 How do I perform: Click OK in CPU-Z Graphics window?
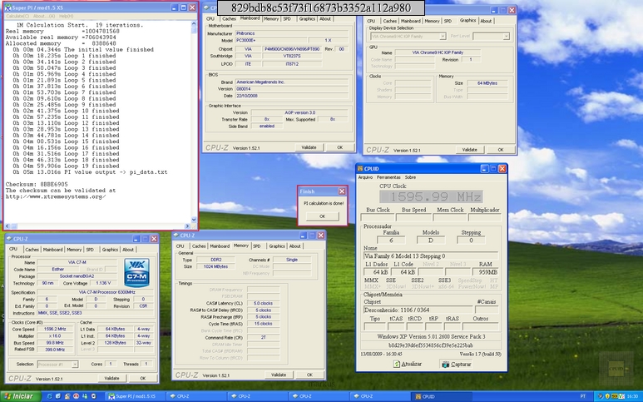click(500, 150)
